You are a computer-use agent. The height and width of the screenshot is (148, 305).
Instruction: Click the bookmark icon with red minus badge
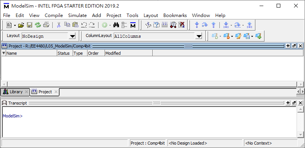pyautogui.click(x=227, y=36)
